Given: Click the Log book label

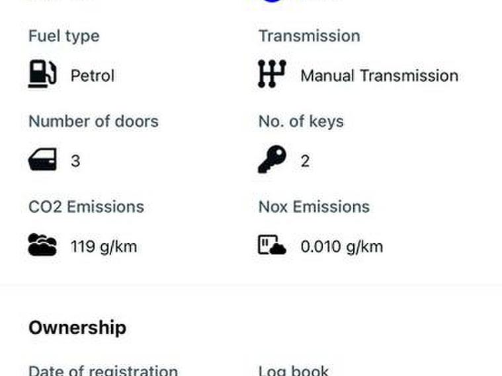Looking at the screenshot, I should coord(294,370).
